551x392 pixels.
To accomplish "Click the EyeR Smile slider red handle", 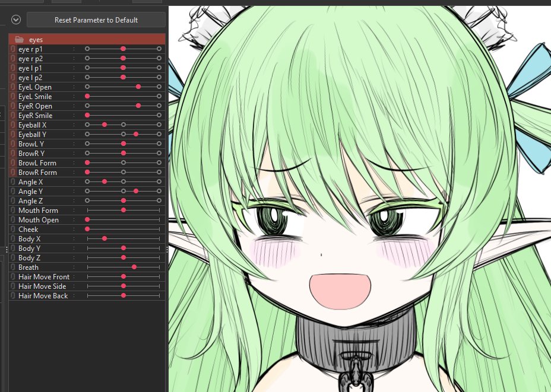I will click(87, 115).
